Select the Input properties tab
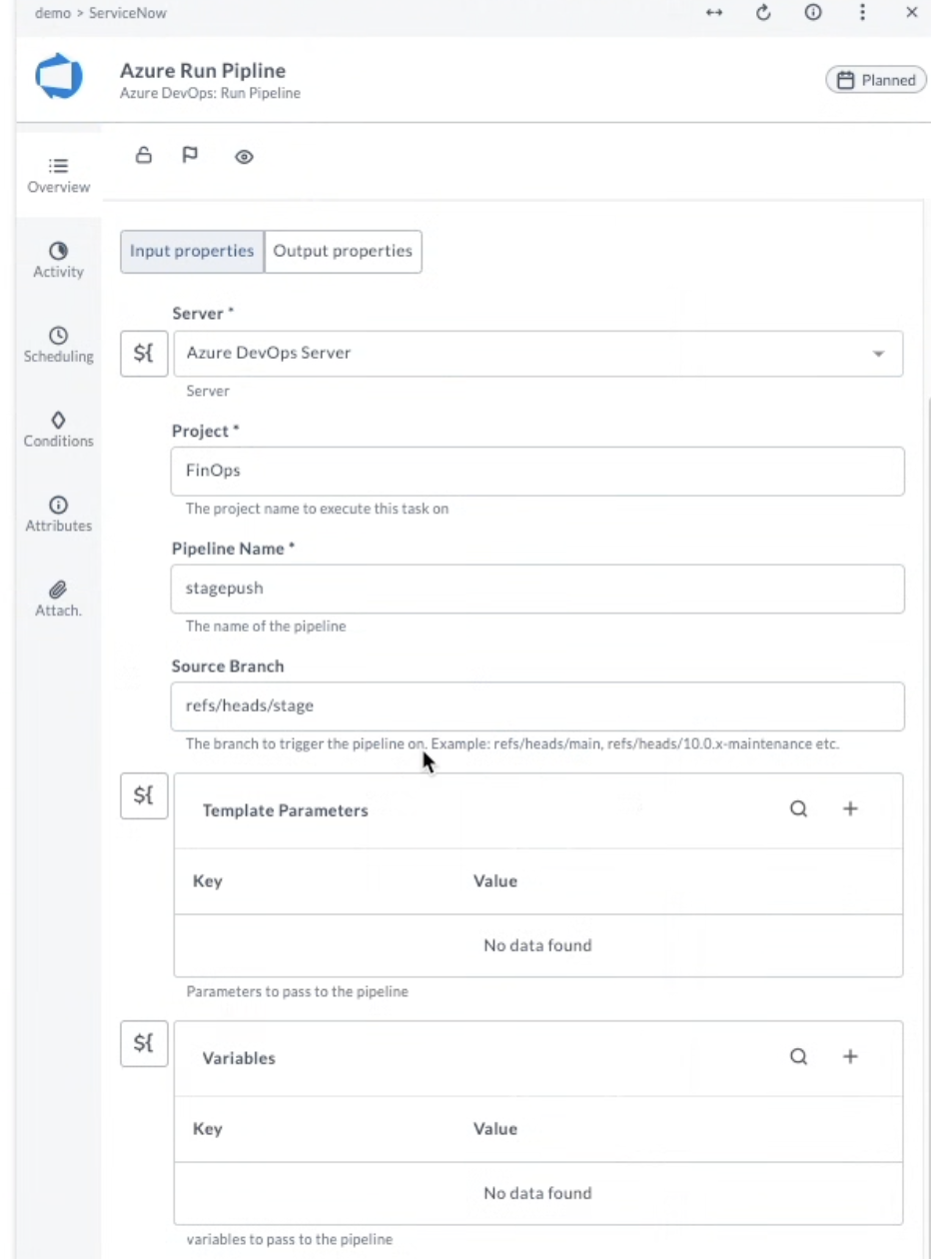 pyautogui.click(x=192, y=252)
